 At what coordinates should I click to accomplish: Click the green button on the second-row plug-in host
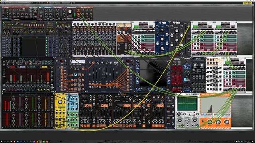pyautogui.click(x=227, y=62)
